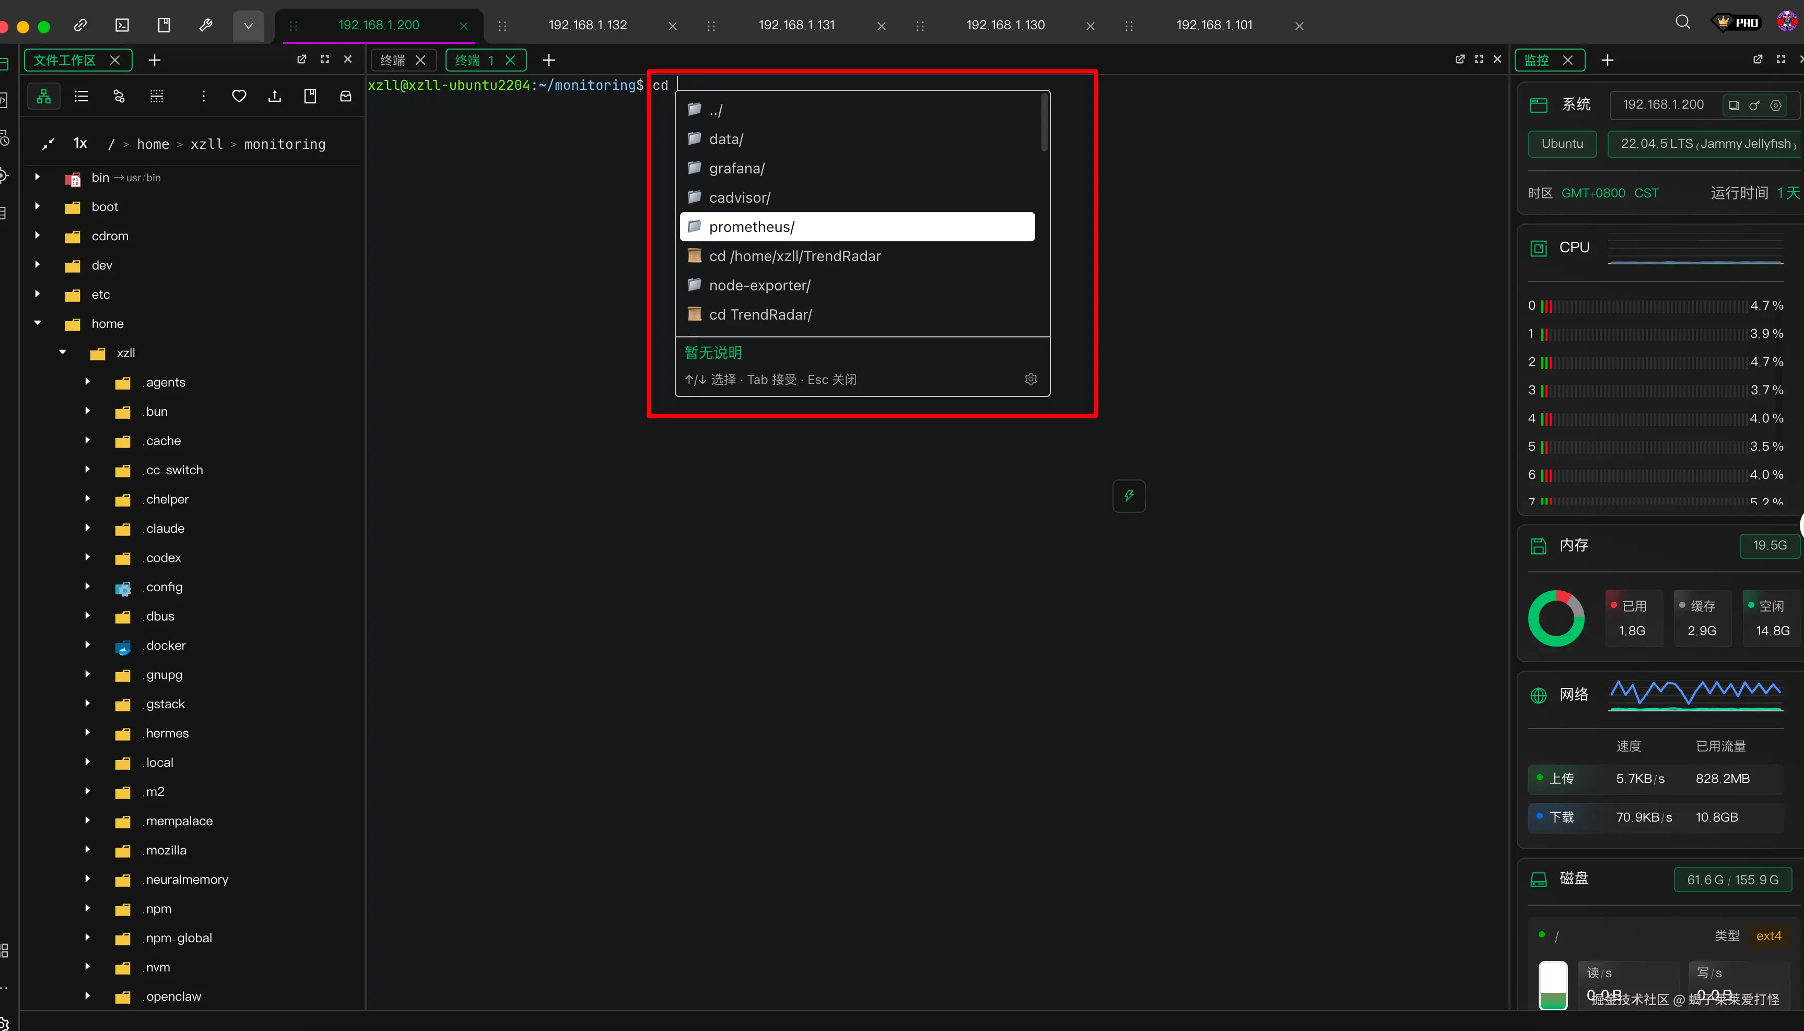
Task: Select the .hermes folder row
Action: (x=191, y=733)
